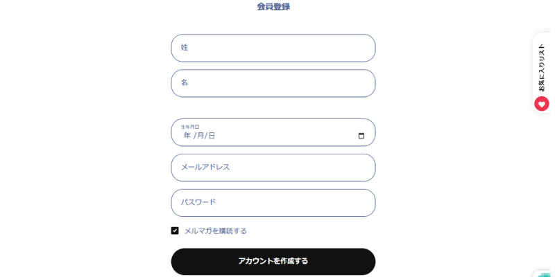Open the お気に入りリスト side tab
Image resolution: width=555 pixels, height=277 pixels.
tap(542, 73)
